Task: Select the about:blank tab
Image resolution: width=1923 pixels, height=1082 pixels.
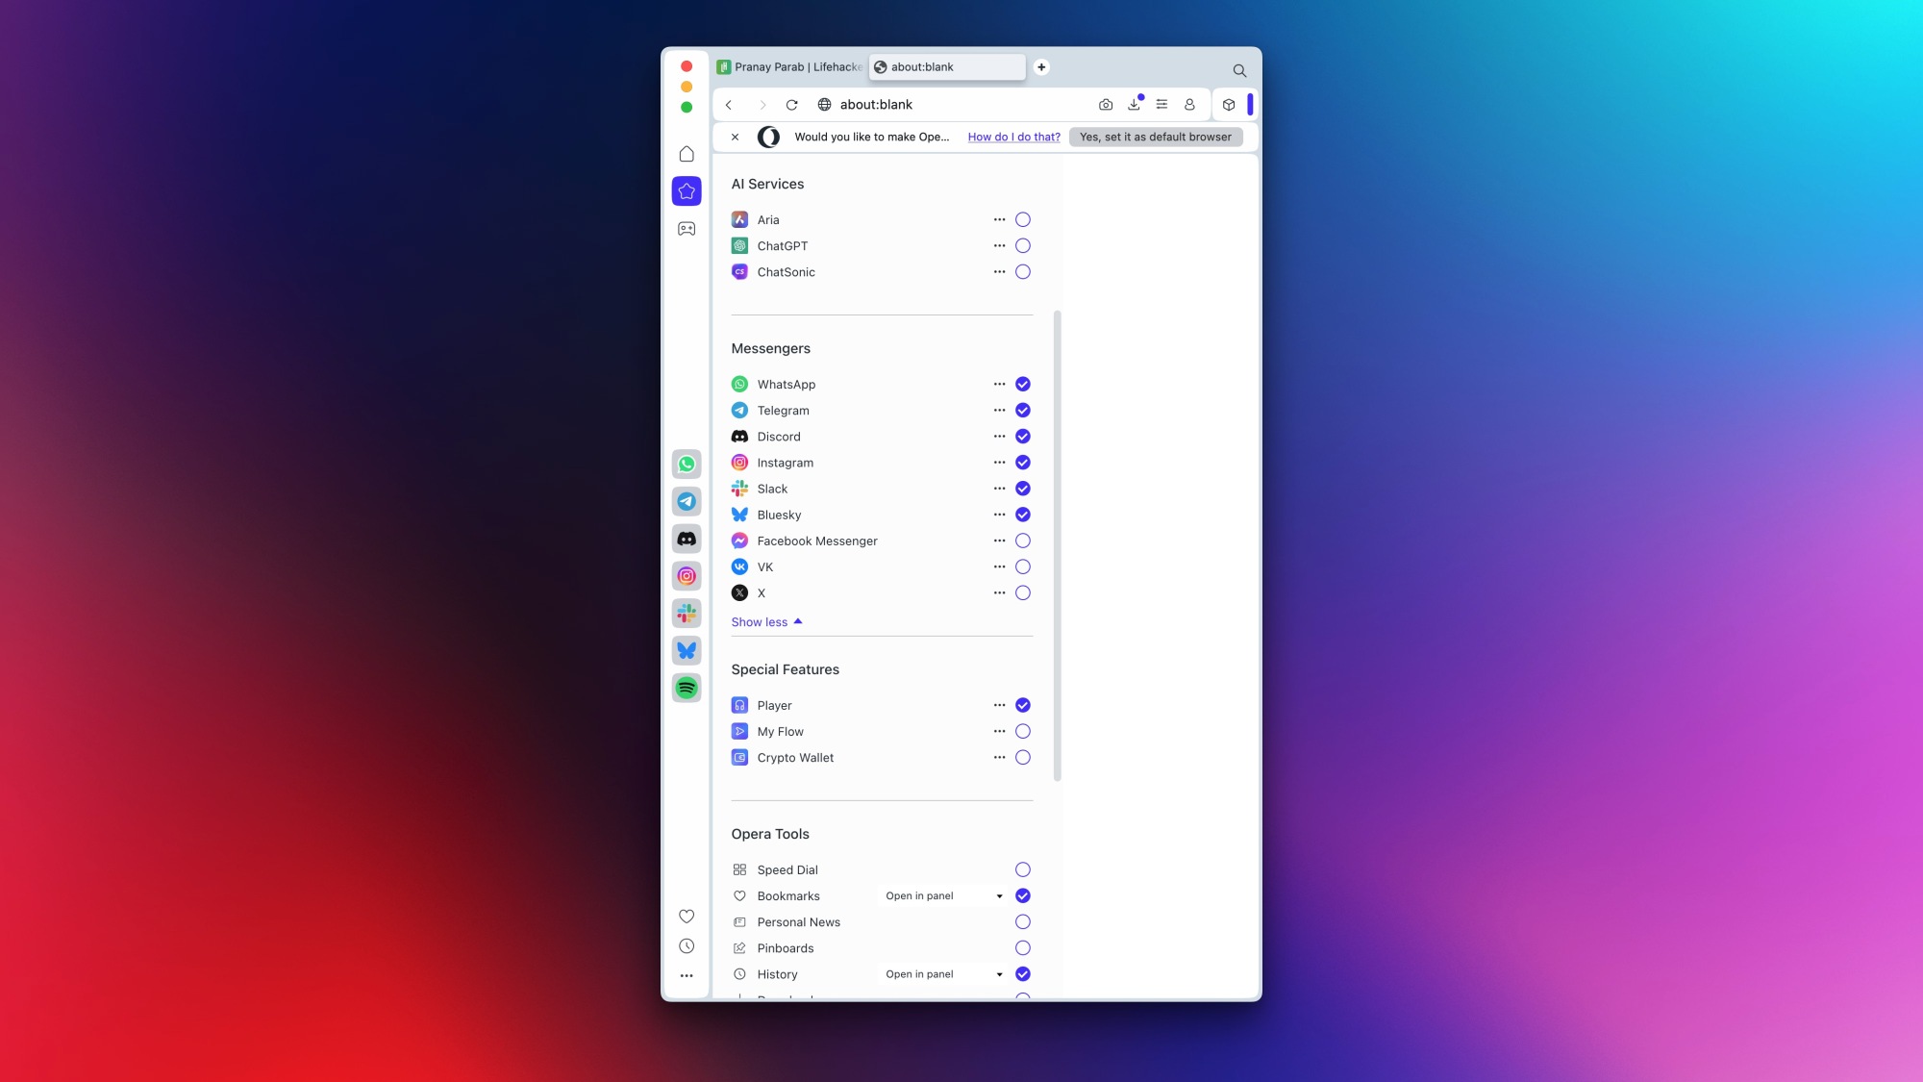Action: click(947, 67)
